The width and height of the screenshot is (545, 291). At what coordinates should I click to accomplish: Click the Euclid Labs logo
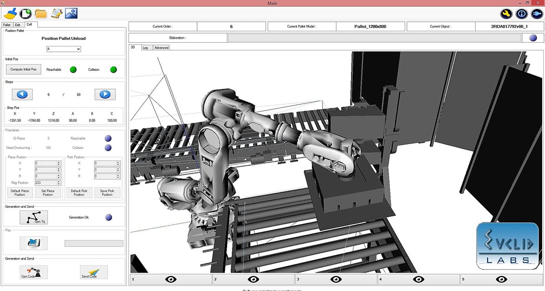coord(507,246)
